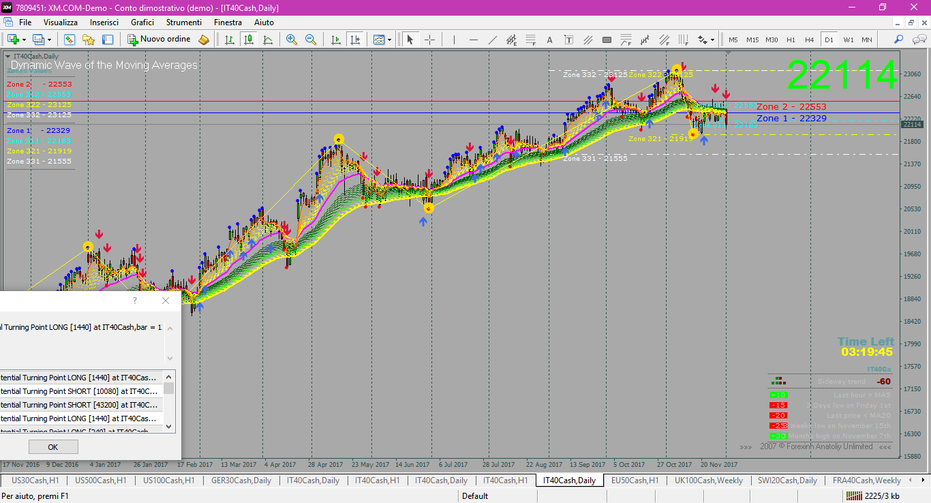This screenshot has height=503, width=931.
Task: Open the Grafici menu
Action: [x=142, y=22]
